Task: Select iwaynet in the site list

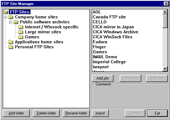Action: 127,67
